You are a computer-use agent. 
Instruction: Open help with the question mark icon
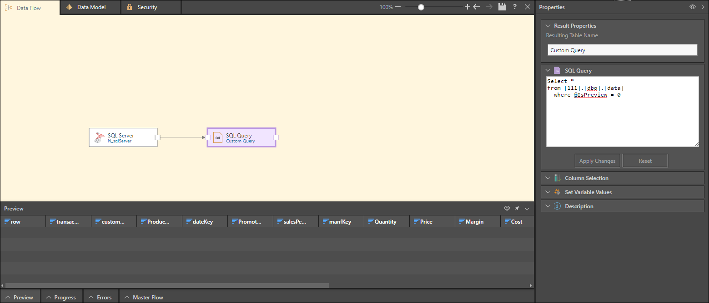click(x=515, y=7)
